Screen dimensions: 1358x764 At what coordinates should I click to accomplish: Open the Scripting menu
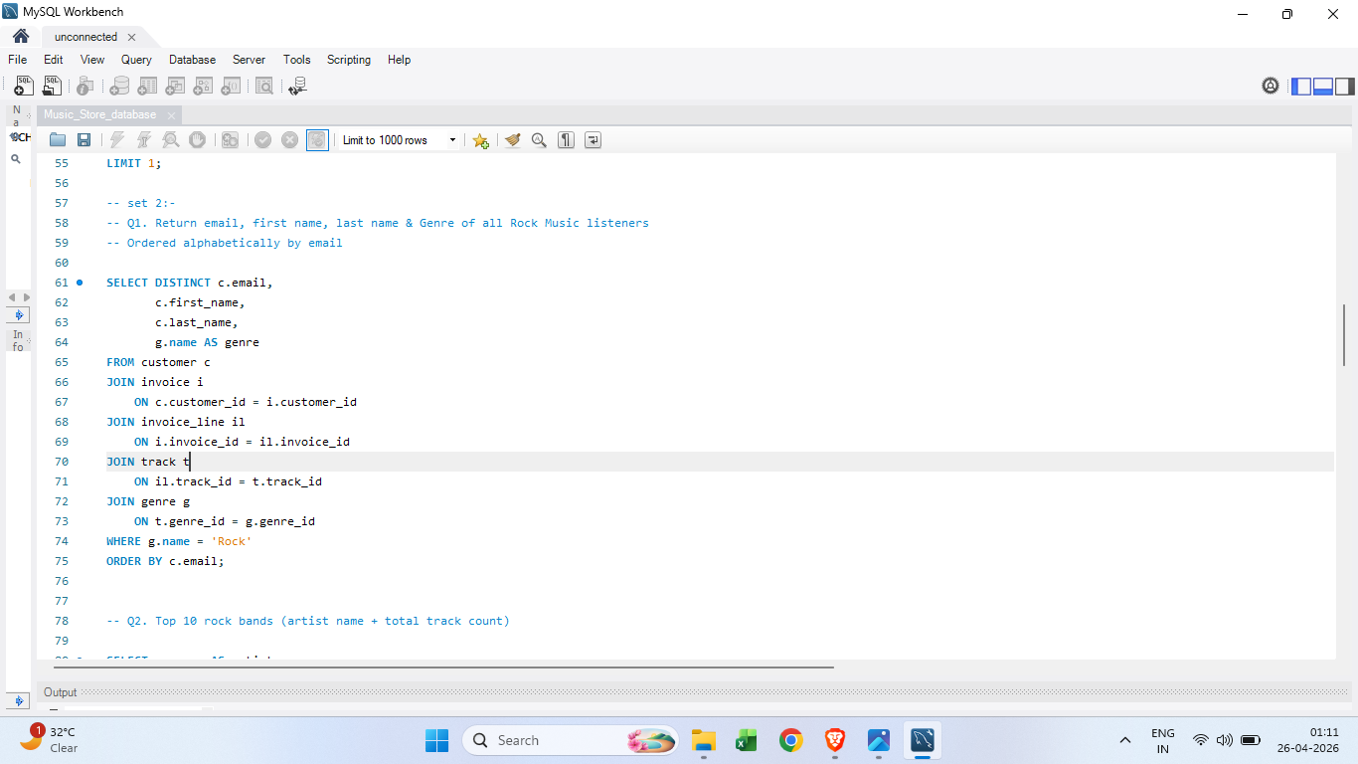pos(349,60)
